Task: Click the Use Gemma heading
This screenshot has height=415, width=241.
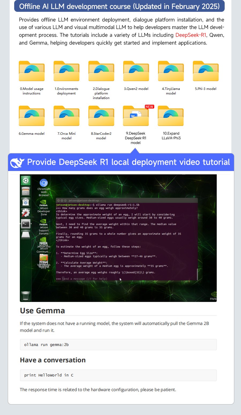Action: tap(42, 311)
